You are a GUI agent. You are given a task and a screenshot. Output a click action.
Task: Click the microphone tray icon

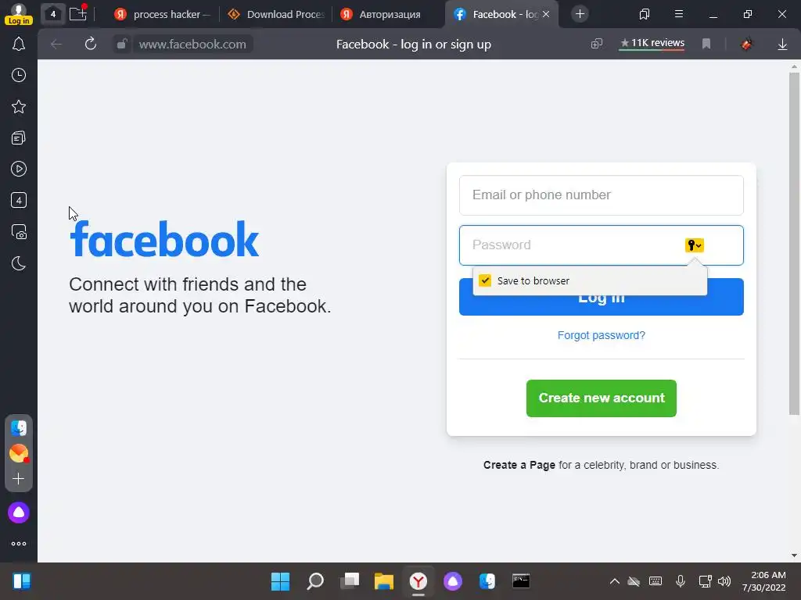click(x=680, y=581)
